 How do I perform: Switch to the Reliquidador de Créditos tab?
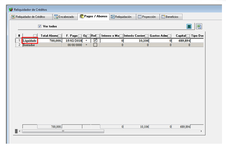[30, 17]
